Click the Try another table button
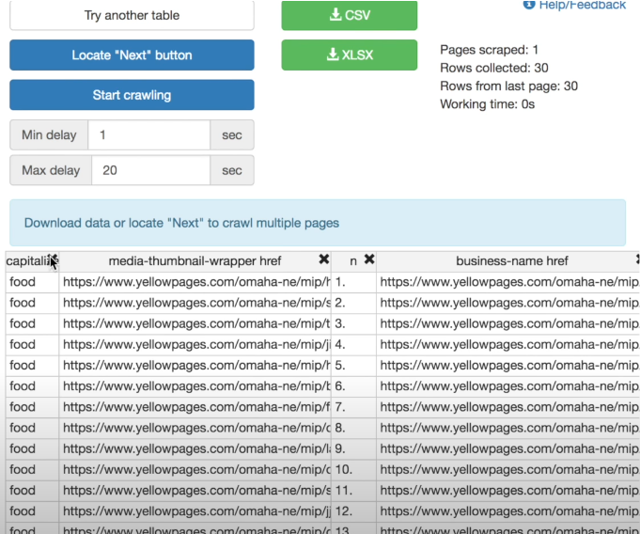The image size is (640, 534). point(132,16)
